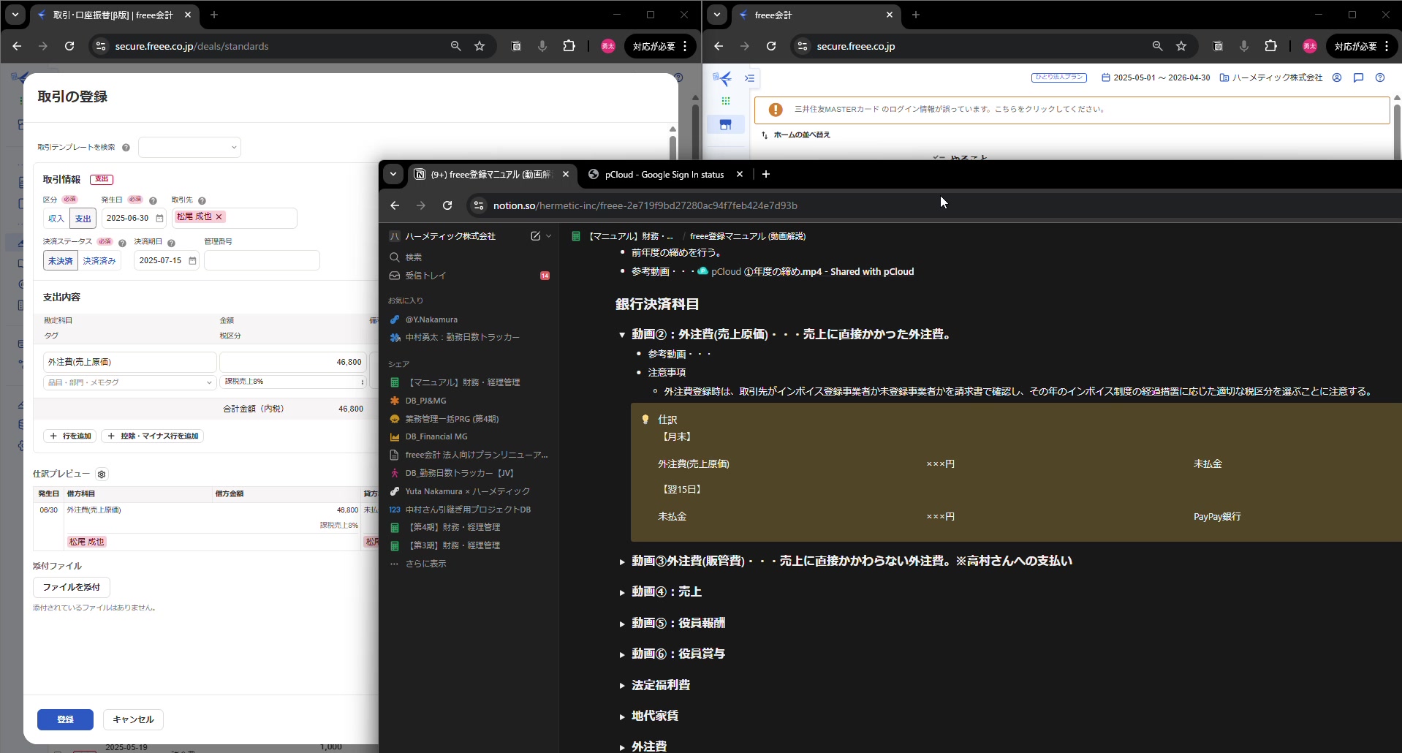
Task: Remove the 松尾 成也 partner tag
Action: tap(219, 217)
